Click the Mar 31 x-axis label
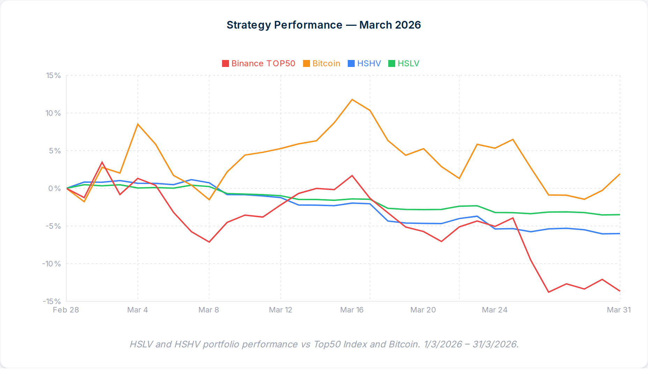The width and height of the screenshot is (648, 369). tap(619, 310)
